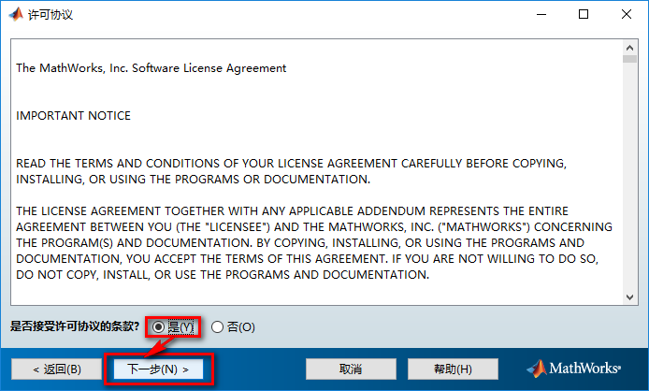Screen dimensions: 649x391
Task: Click the license text scrollbar thumb
Action: tap(629, 58)
